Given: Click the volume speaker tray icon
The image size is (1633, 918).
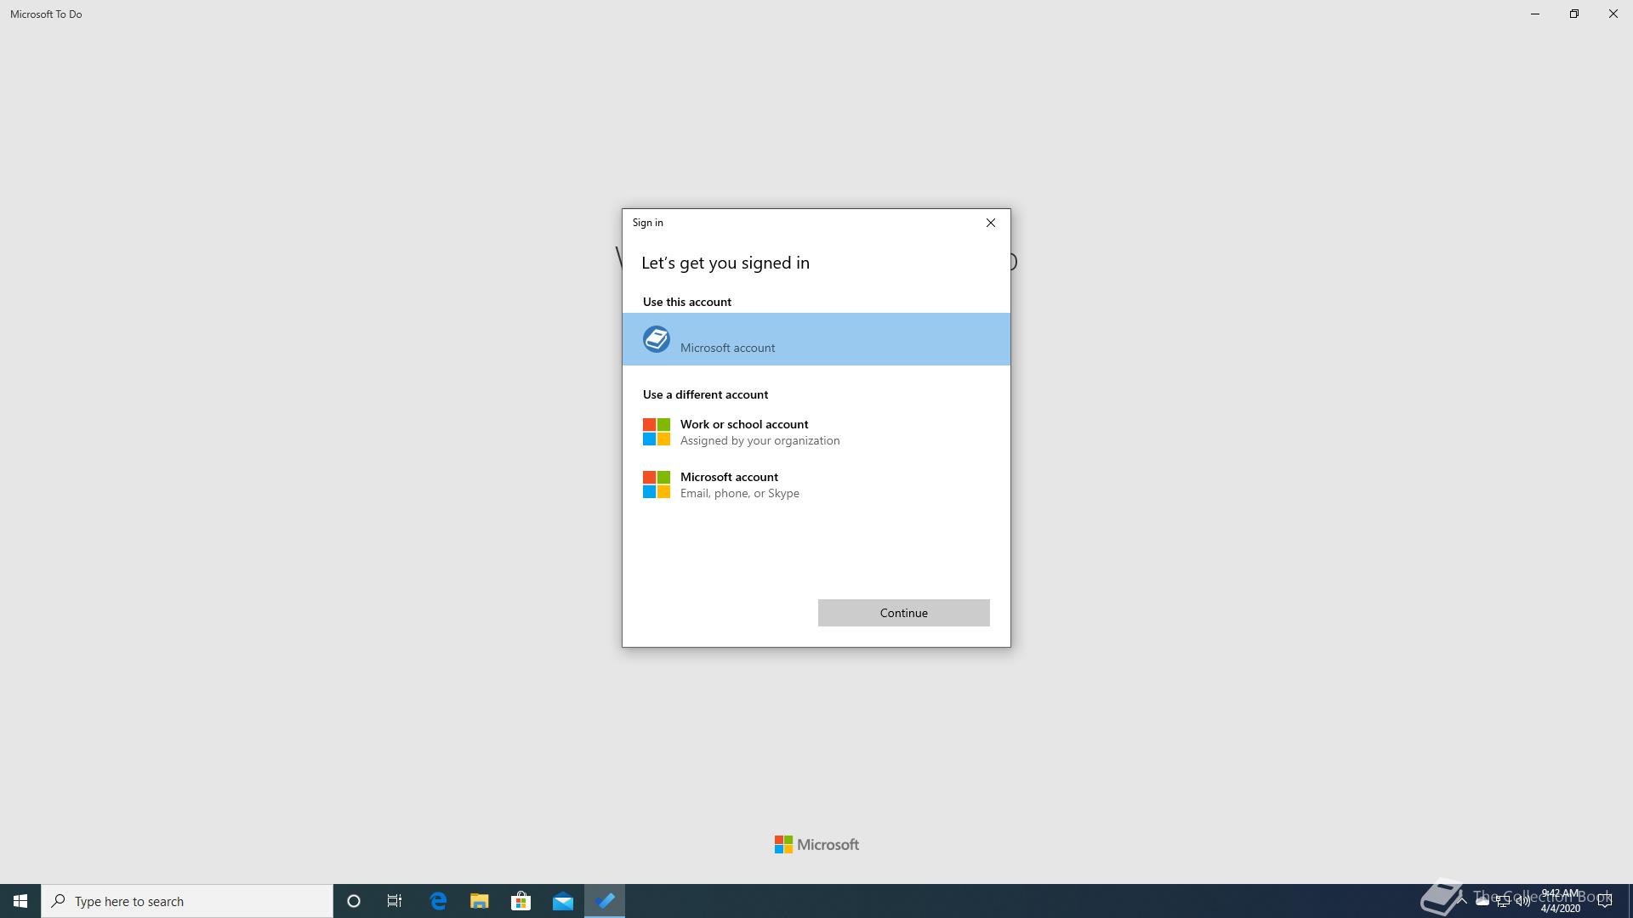Looking at the screenshot, I should (x=1523, y=901).
